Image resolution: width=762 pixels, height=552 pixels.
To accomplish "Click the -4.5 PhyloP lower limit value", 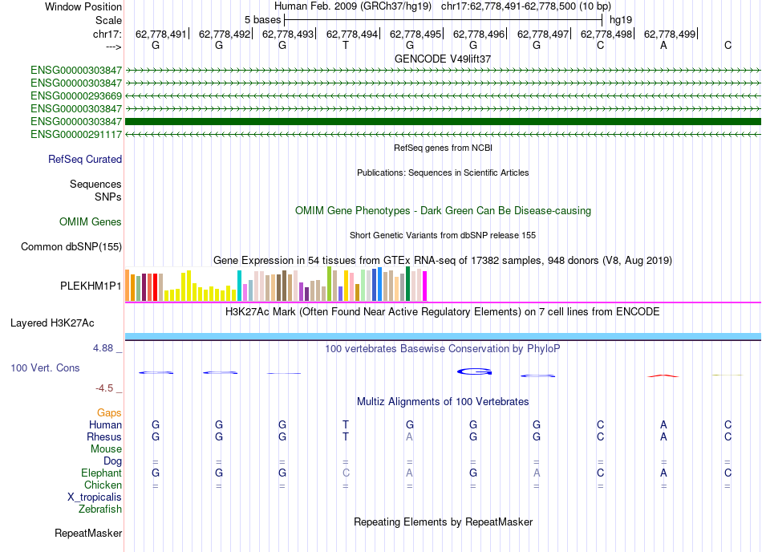I will tap(104, 388).
